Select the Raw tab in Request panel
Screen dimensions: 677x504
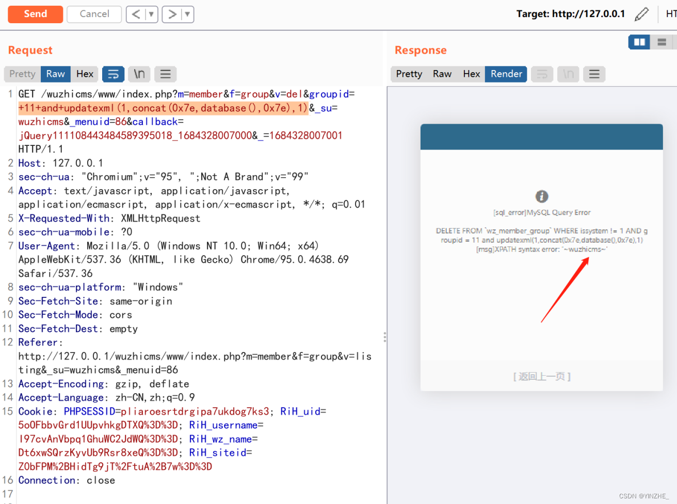pyautogui.click(x=56, y=74)
